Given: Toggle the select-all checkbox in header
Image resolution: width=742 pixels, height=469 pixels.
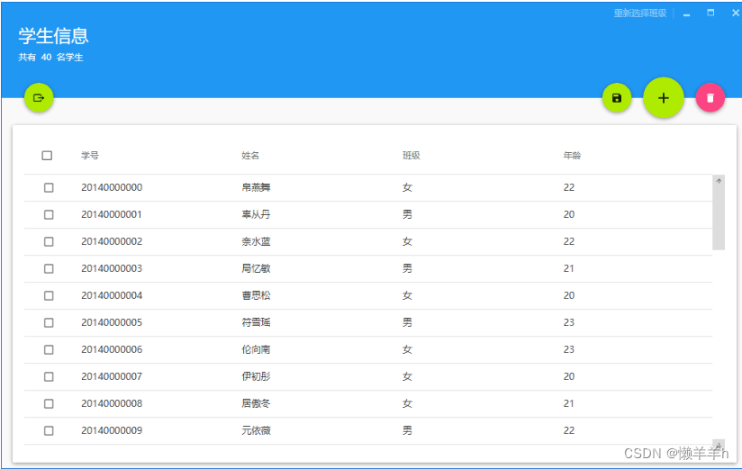Looking at the screenshot, I should pos(47,156).
